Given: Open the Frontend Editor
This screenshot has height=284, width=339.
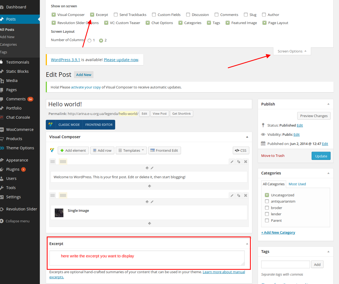Looking at the screenshot, I should coord(99,125).
